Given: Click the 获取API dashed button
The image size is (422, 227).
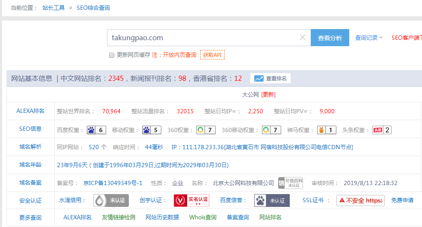Looking at the screenshot, I should 212,55.
